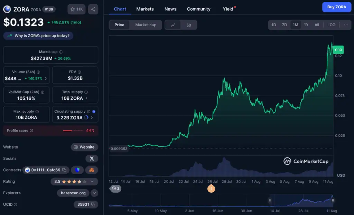Image resolution: width=354 pixels, height=215 pixels.
Task: Open the News tab
Action: 170,9
